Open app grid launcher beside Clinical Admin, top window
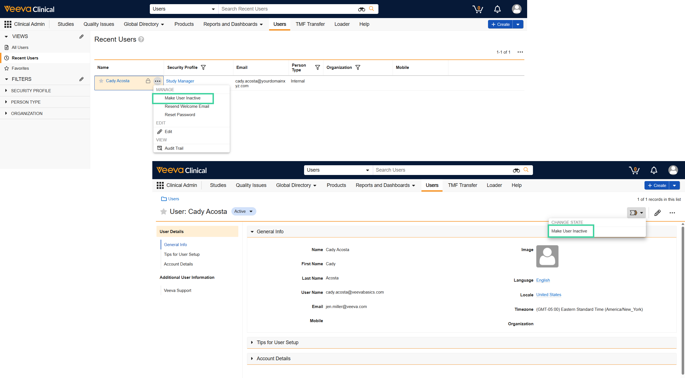The width and height of the screenshot is (685, 378). (8, 24)
